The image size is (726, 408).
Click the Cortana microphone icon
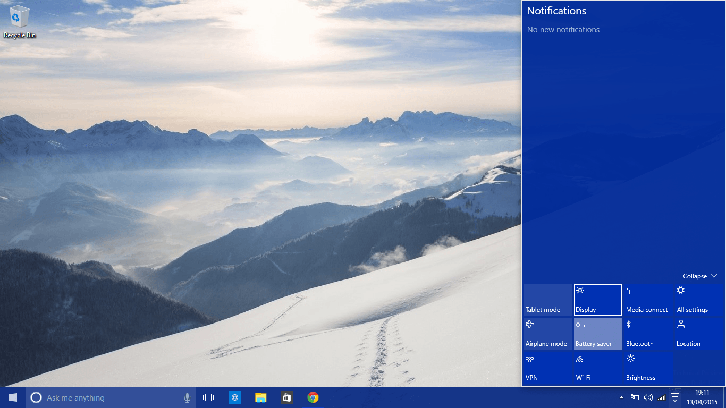tap(187, 397)
